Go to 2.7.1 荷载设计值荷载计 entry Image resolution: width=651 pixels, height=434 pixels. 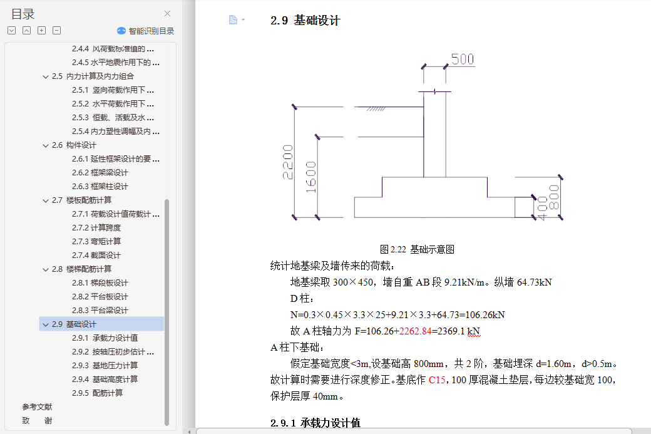tap(116, 214)
